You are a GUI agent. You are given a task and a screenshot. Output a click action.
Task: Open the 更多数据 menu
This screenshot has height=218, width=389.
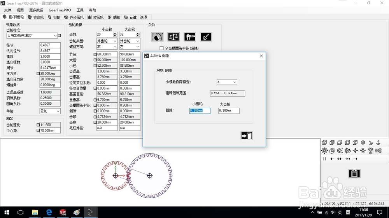click(36, 10)
